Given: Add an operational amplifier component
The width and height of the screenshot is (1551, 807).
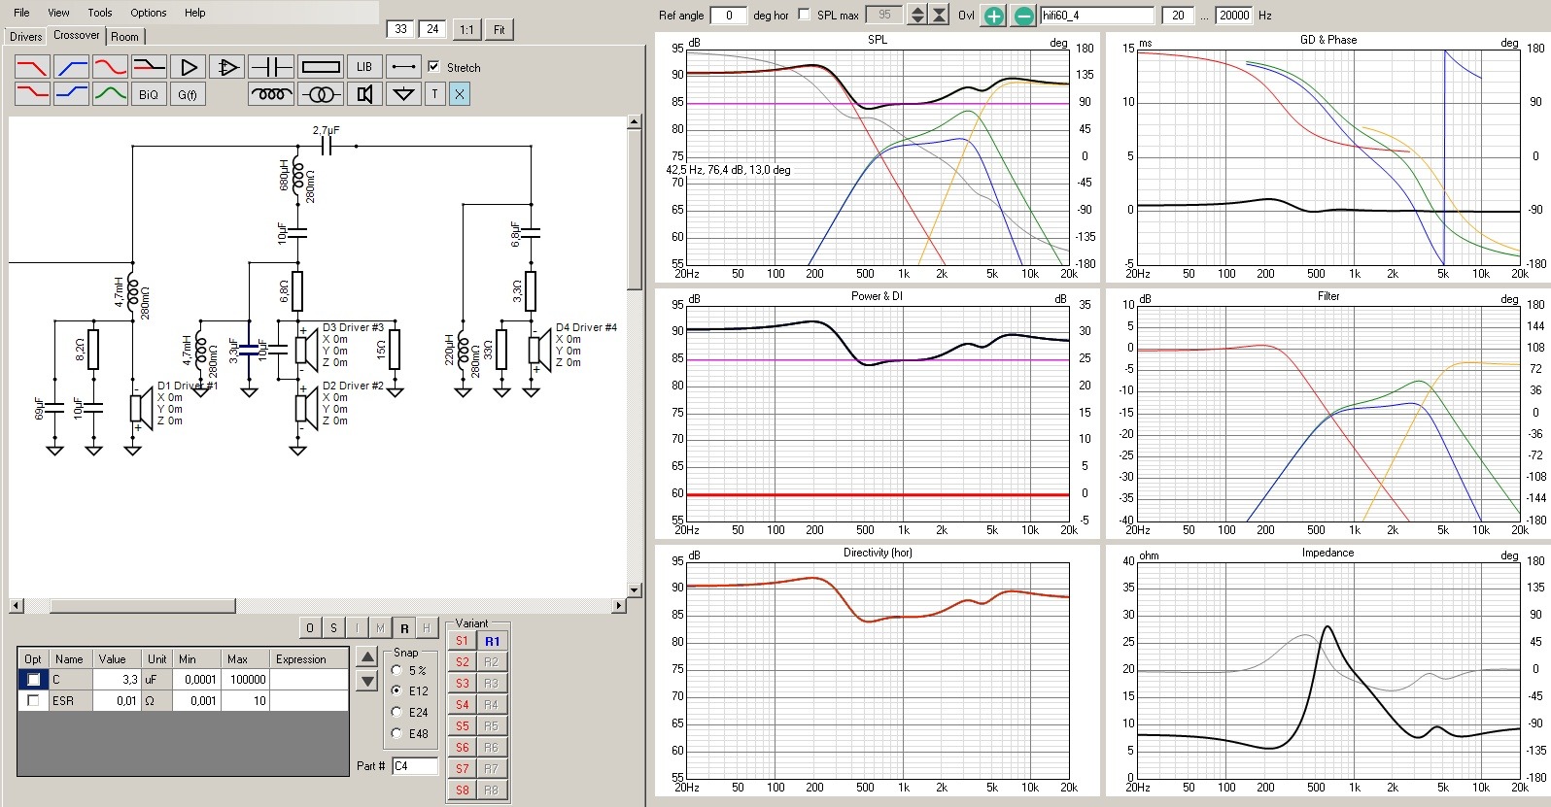Looking at the screenshot, I should tap(226, 67).
